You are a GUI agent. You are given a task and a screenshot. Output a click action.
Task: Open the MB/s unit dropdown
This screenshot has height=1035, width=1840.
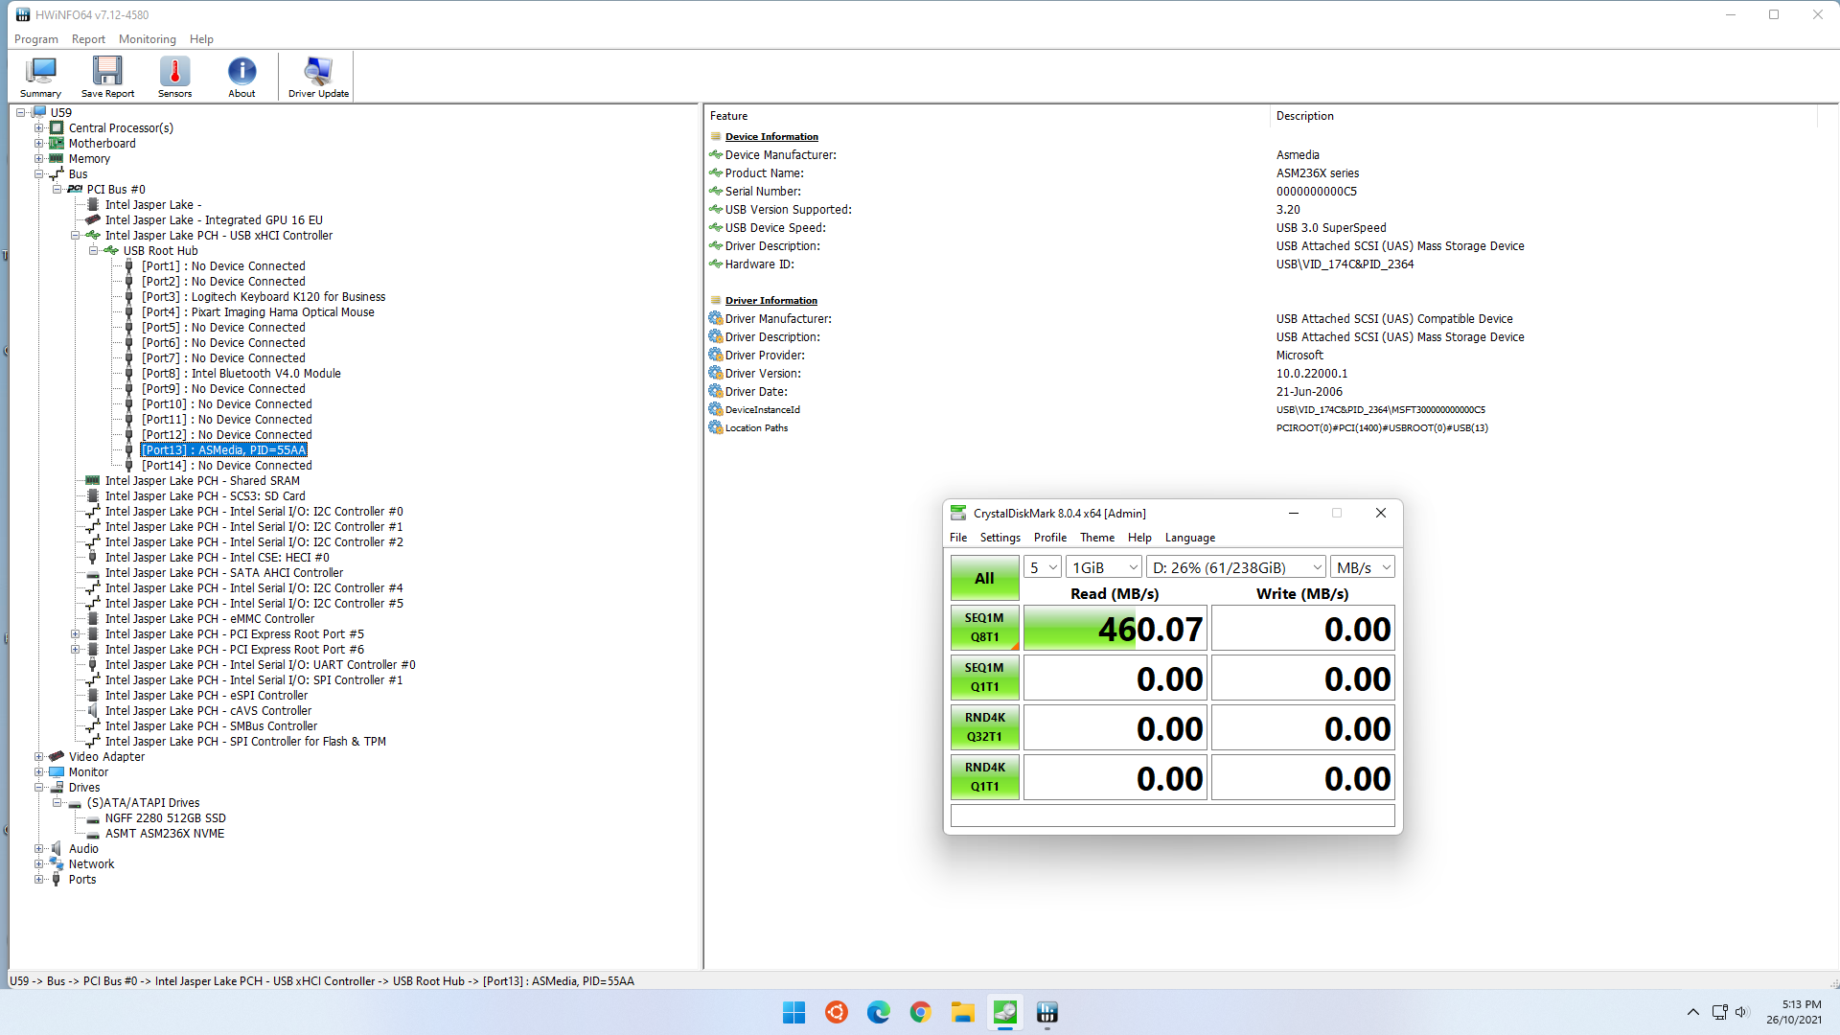click(x=1363, y=567)
